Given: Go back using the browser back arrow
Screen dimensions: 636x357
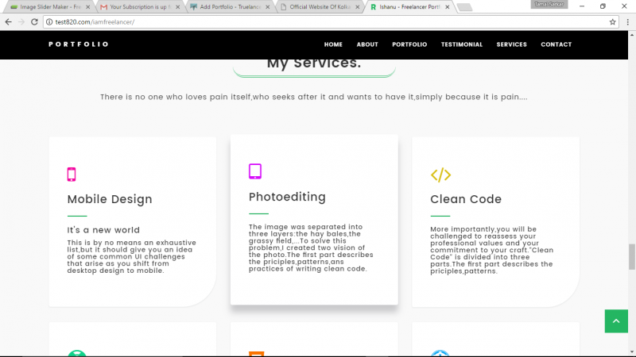Looking at the screenshot, I should pos(9,21).
